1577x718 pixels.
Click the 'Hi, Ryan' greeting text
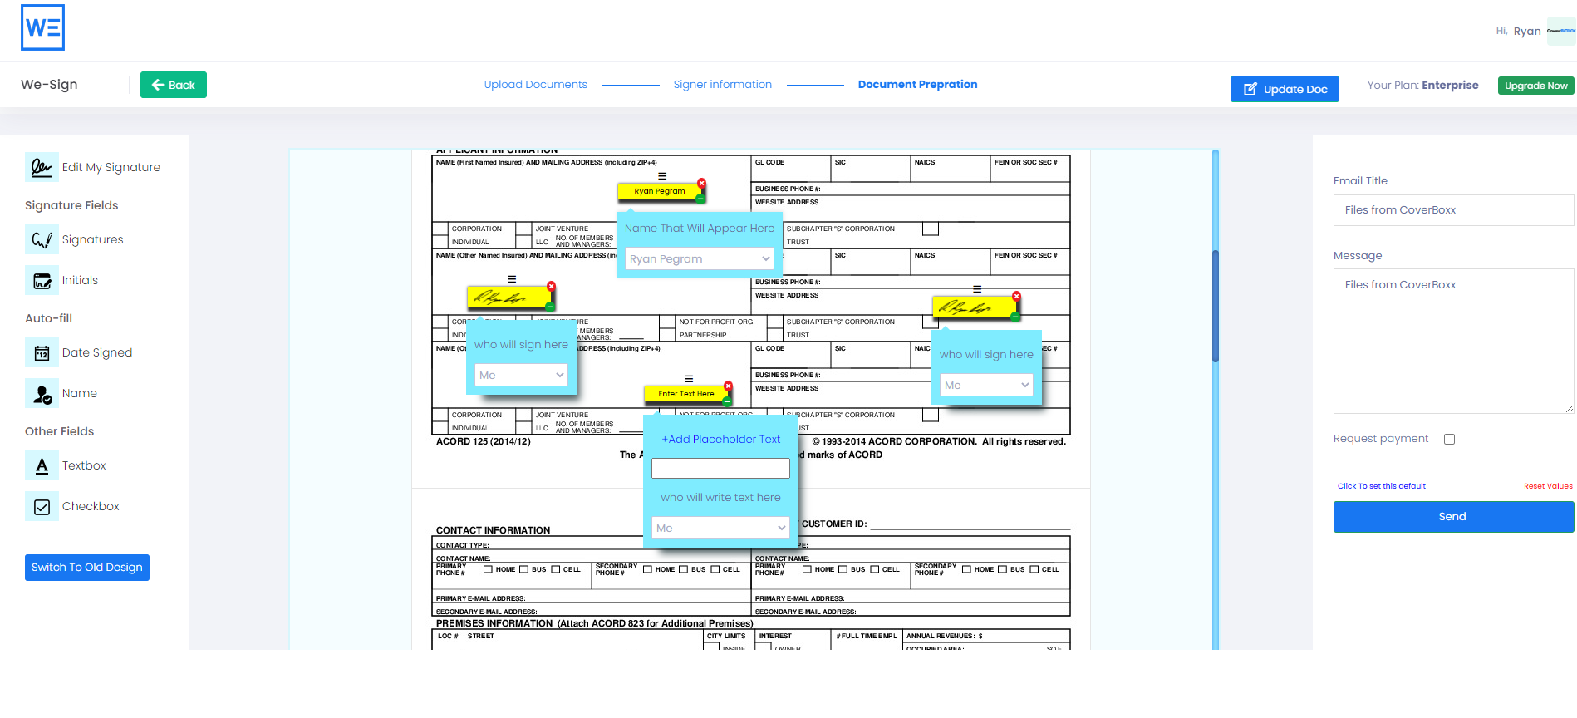click(1518, 31)
